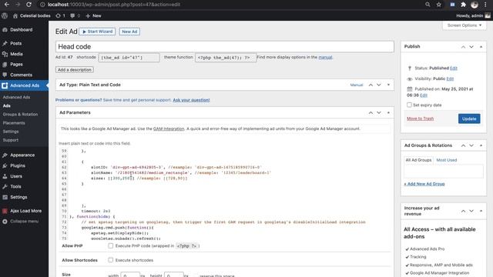The image size is (493, 277).
Task: Open the Ad Type Manual link
Action: [x=357, y=85]
